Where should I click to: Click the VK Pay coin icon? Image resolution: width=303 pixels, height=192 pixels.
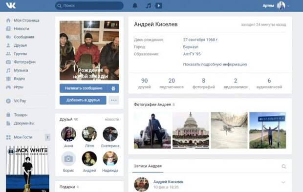pyautogui.click(x=8, y=101)
